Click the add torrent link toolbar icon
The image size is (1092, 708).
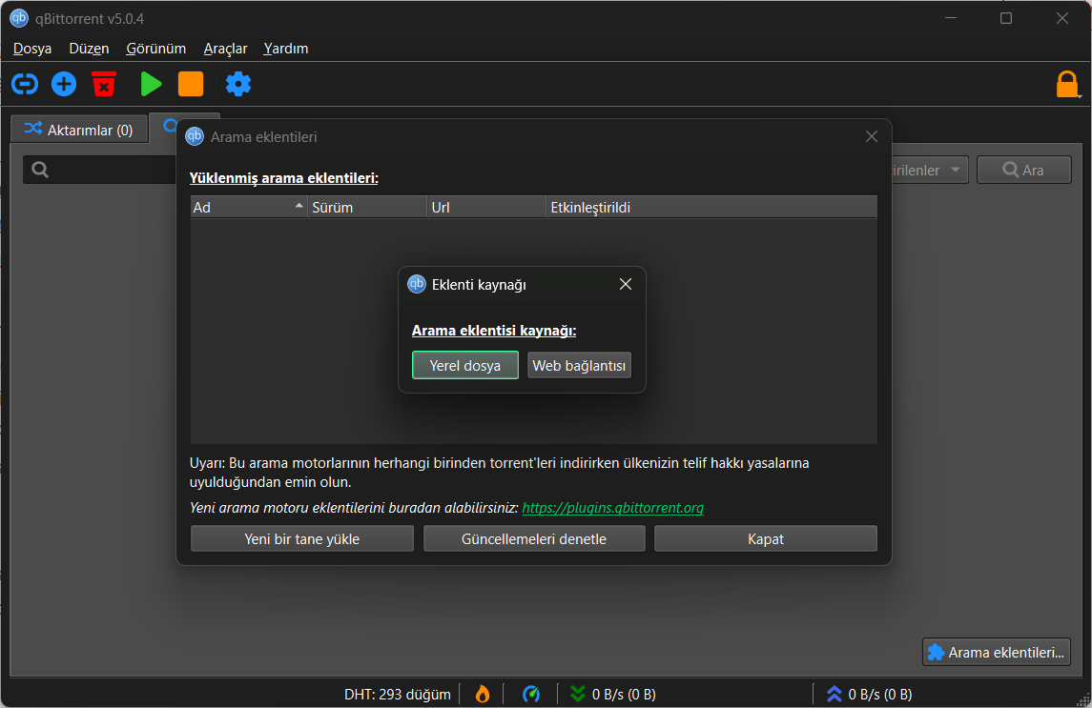[25, 84]
